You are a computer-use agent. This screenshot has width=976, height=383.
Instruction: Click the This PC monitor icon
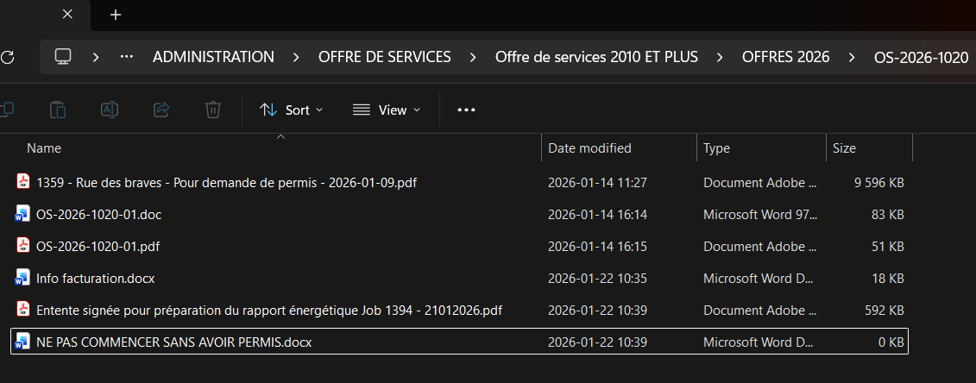point(62,57)
